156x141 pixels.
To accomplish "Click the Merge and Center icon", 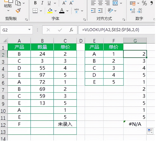I will [x=115, y=3].
